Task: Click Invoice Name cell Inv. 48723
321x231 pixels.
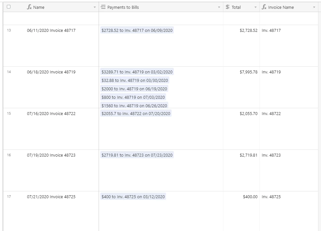Action: [289, 170]
